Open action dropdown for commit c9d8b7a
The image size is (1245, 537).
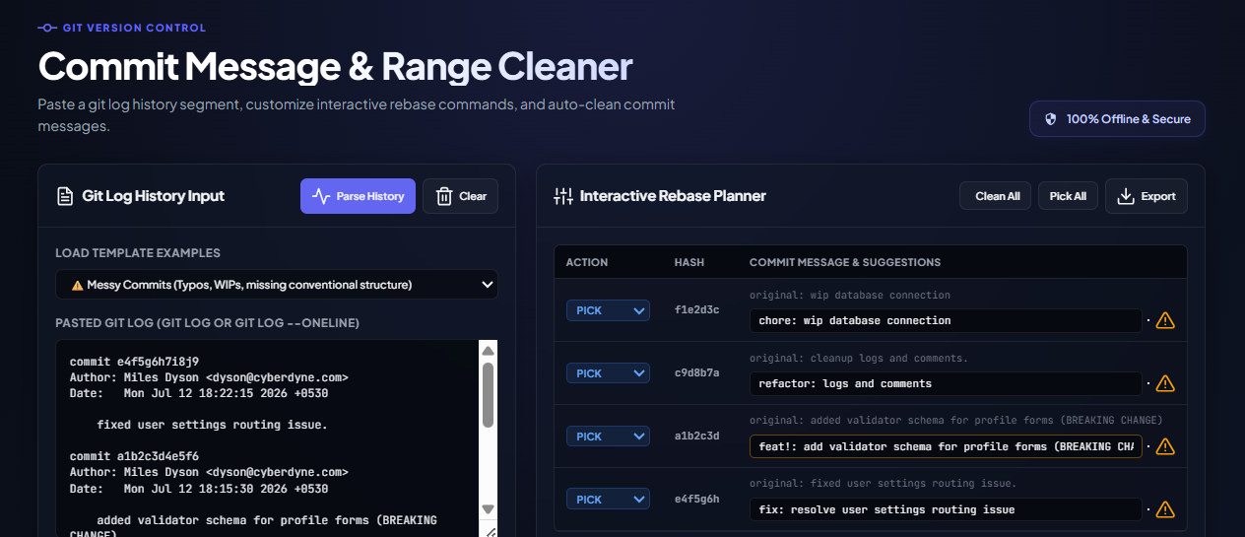pos(608,373)
